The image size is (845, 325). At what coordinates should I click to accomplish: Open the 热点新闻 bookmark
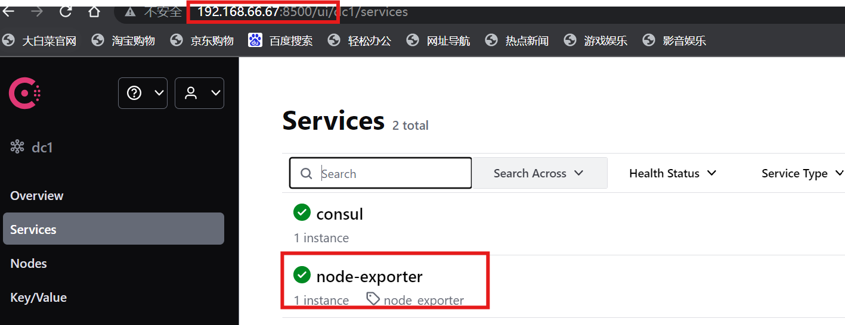point(517,40)
